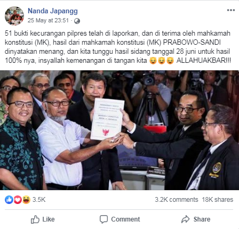Click the Share button label
This screenshot has height=229, width=239.
tap(202, 219)
